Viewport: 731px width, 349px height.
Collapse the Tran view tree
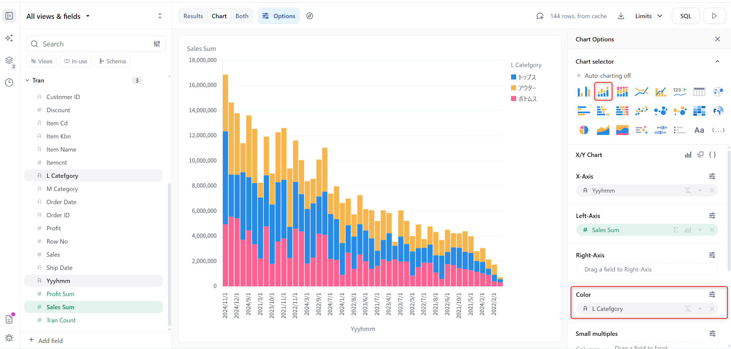point(27,80)
